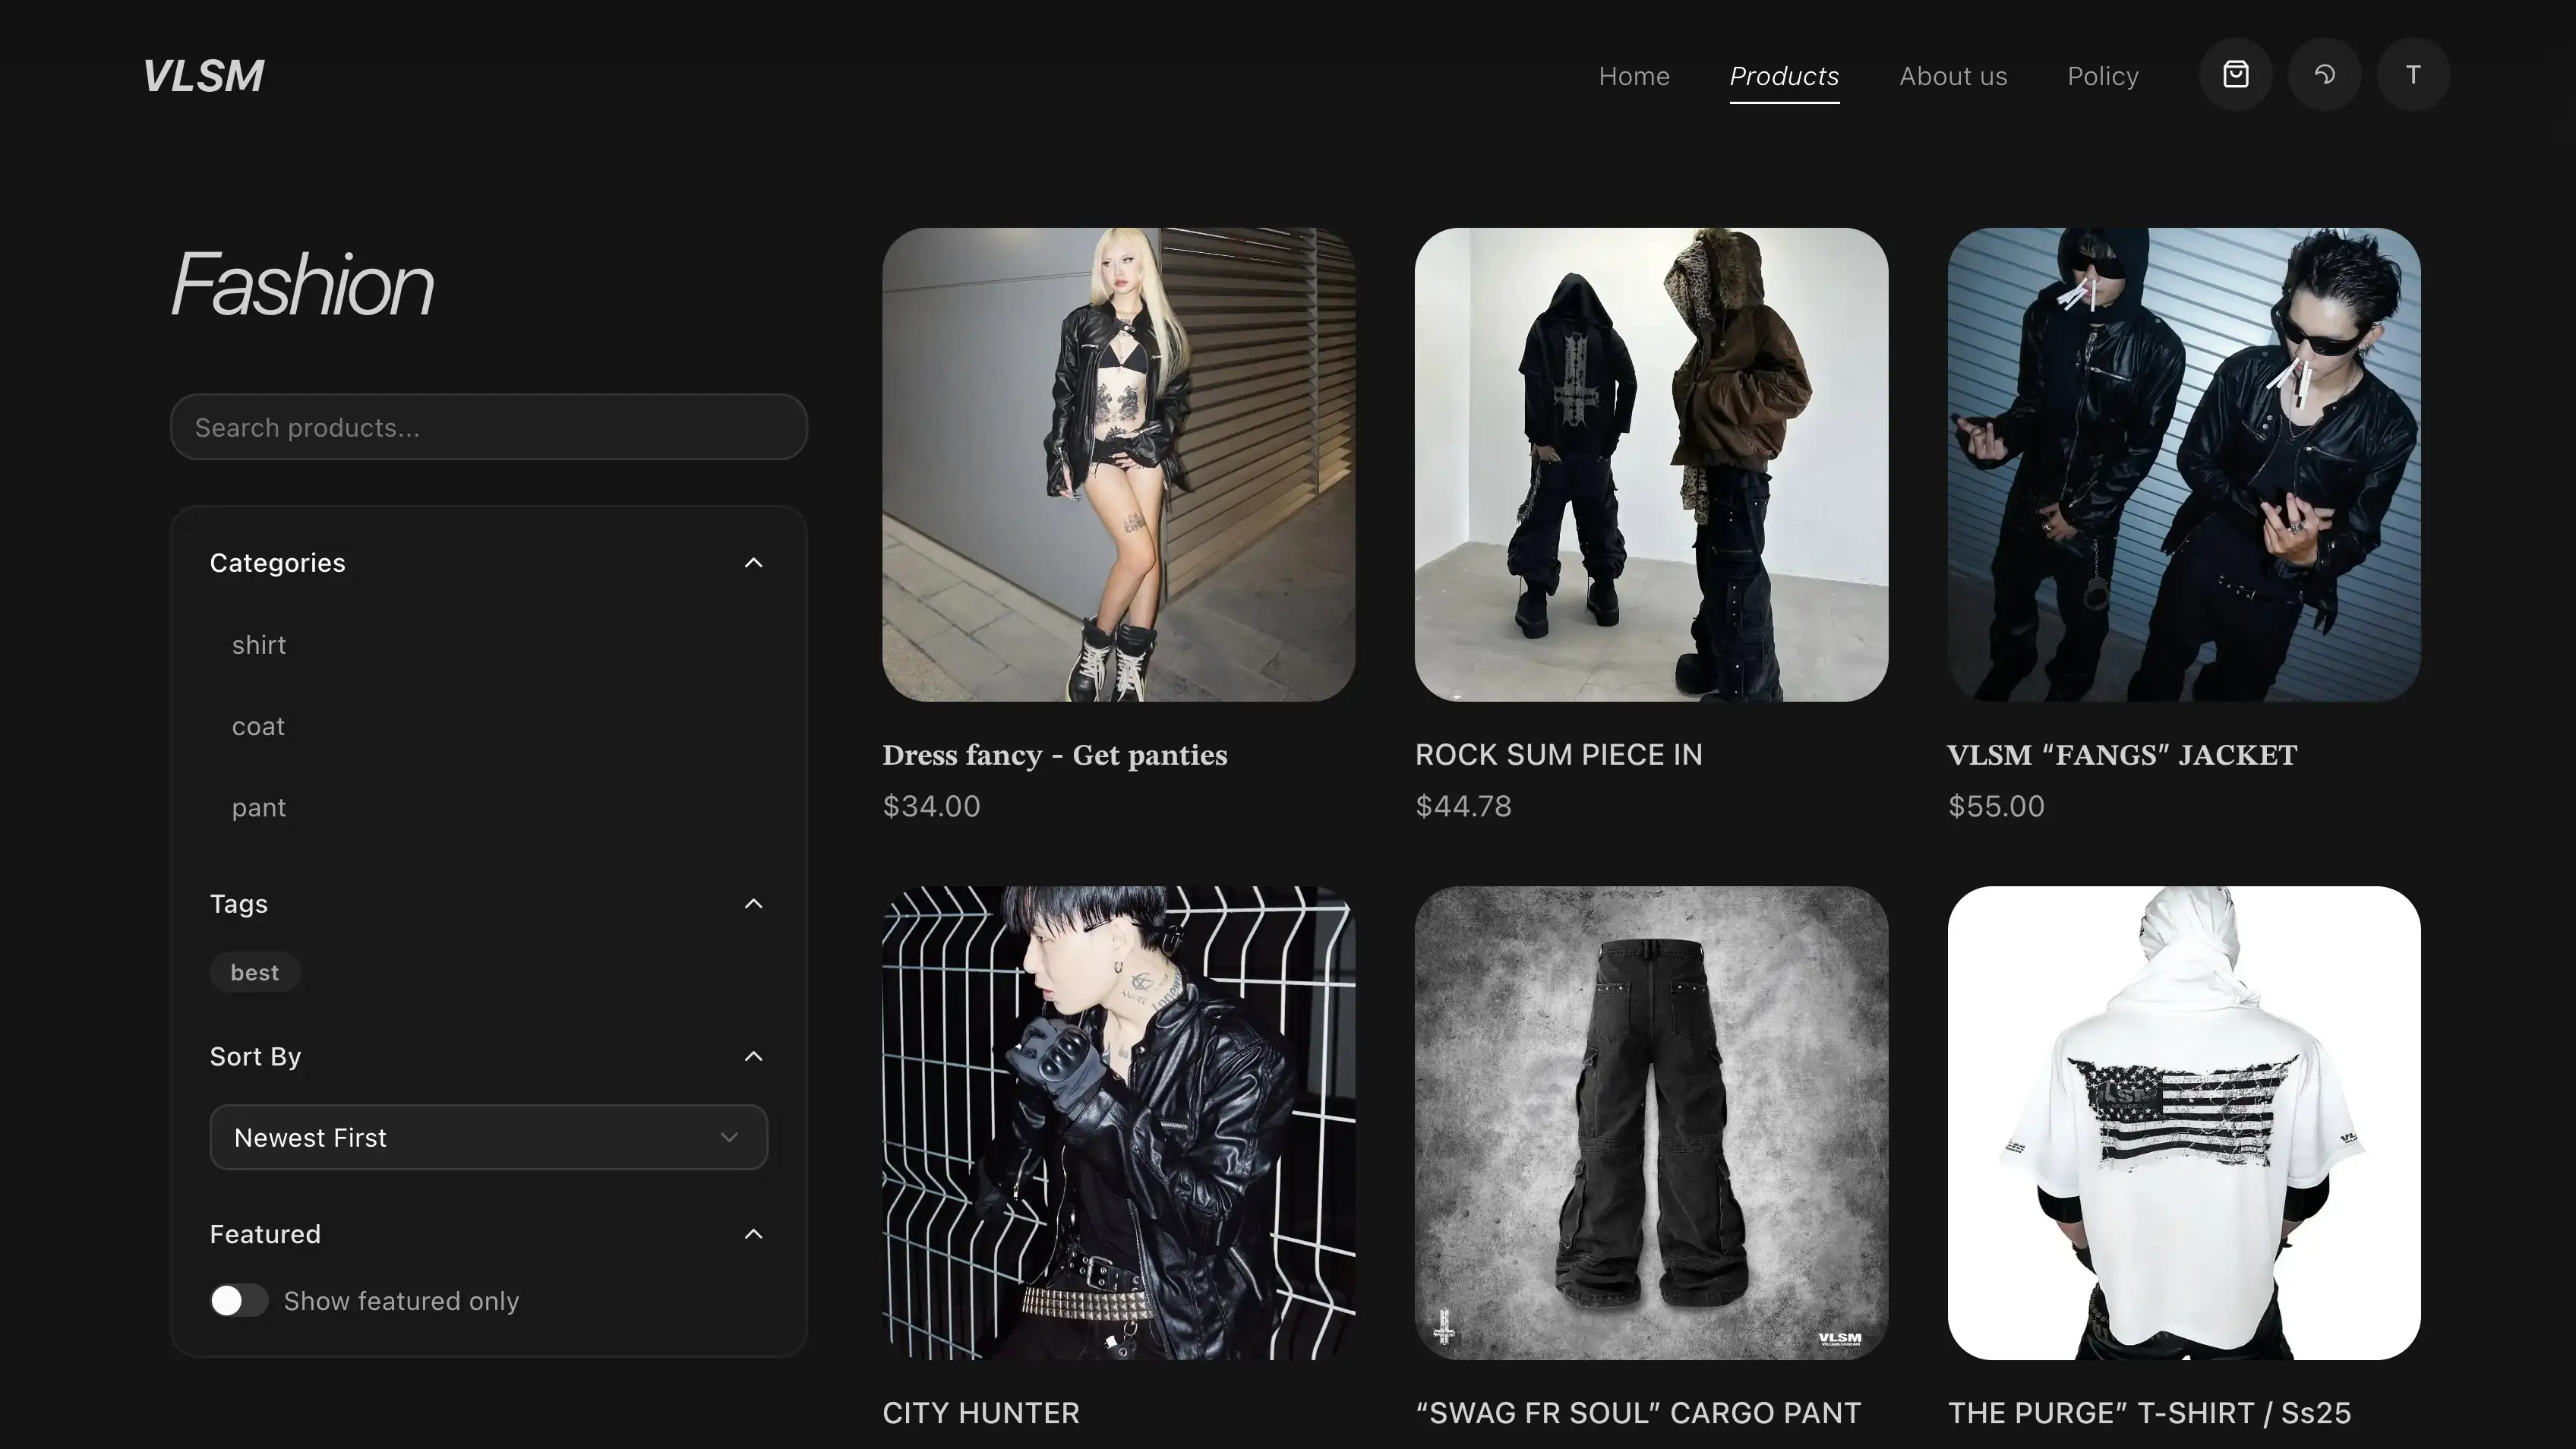Navigate to the Policy page
2576x1449 pixels.
click(x=2102, y=76)
